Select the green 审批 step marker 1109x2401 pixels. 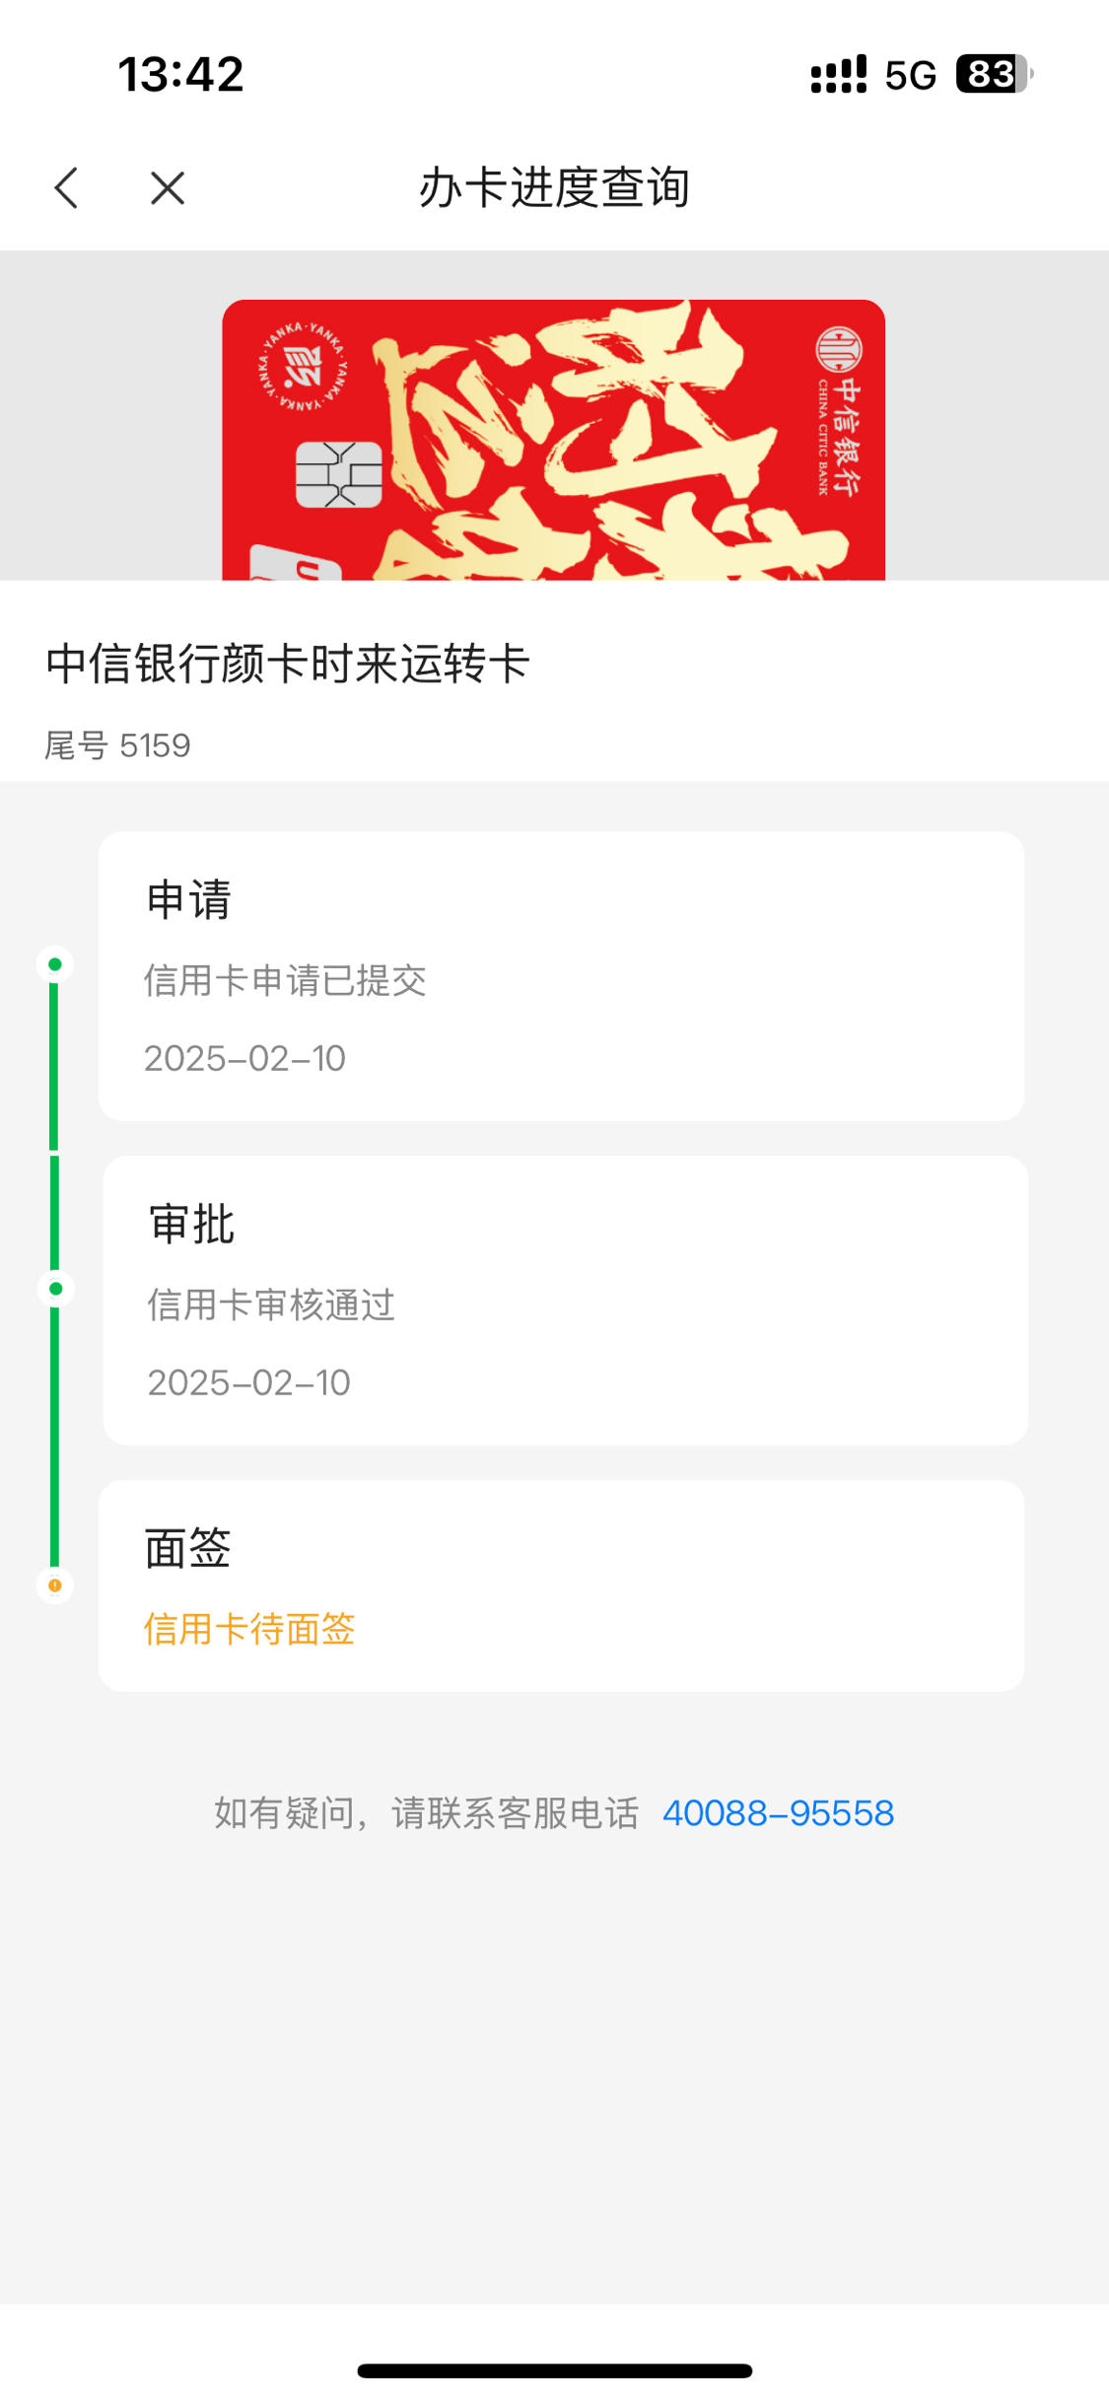[55, 1289]
